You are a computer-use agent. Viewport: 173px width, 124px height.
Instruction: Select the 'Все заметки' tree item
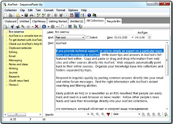coord(16,32)
